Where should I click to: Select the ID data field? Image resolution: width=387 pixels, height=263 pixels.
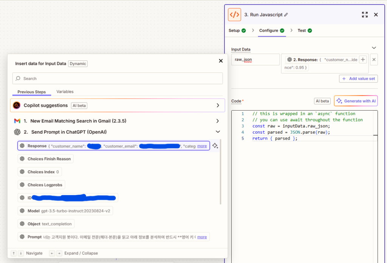pos(68,198)
